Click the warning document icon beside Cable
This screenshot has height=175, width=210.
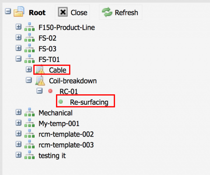point(40,69)
